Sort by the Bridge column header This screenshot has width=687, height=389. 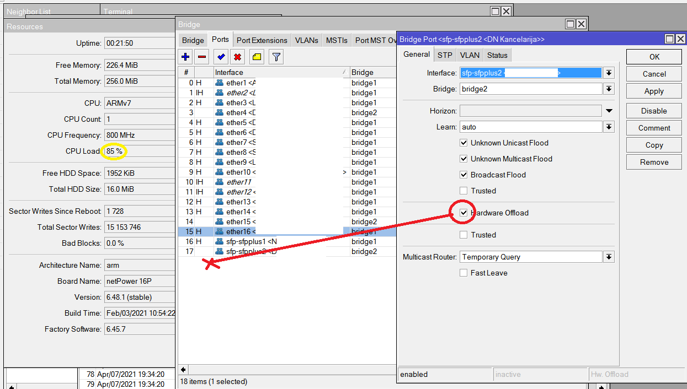tap(373, 72)
